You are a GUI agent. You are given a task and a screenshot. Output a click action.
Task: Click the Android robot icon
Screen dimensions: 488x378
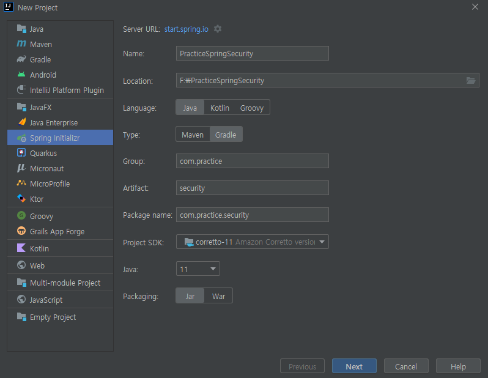(x=21, y=75)
